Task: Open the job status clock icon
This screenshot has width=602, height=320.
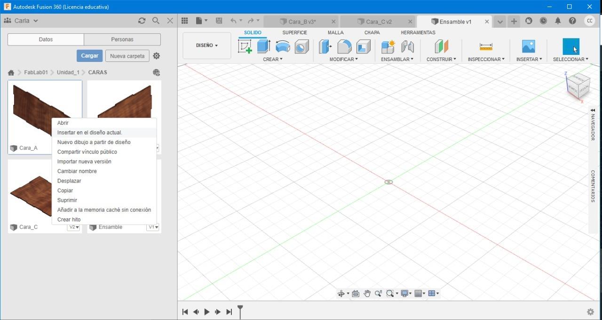Action: coord(543,21)
